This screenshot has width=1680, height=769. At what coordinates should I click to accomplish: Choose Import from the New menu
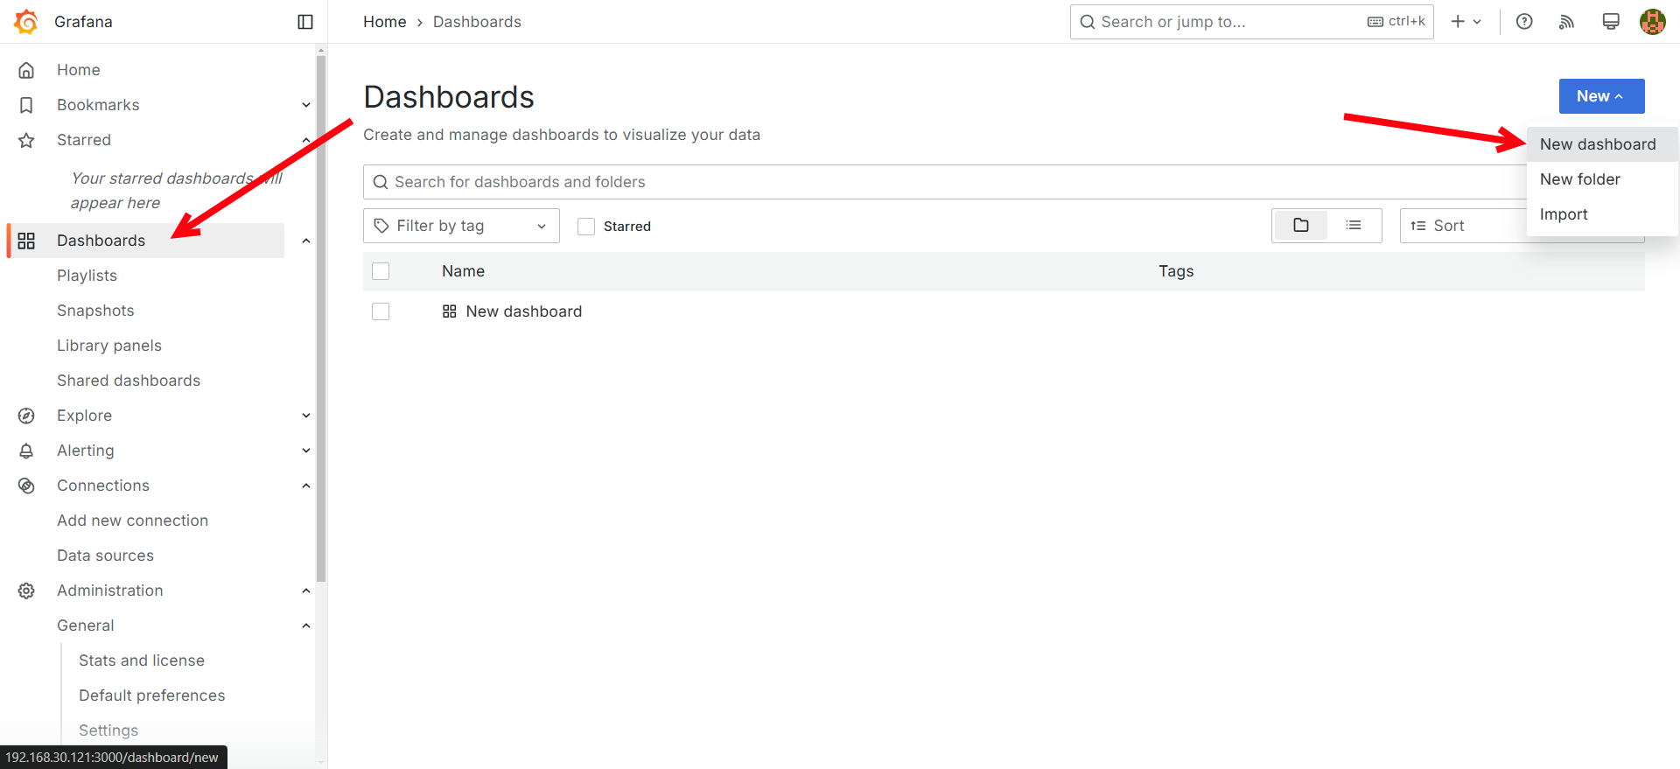[1563, 214]
